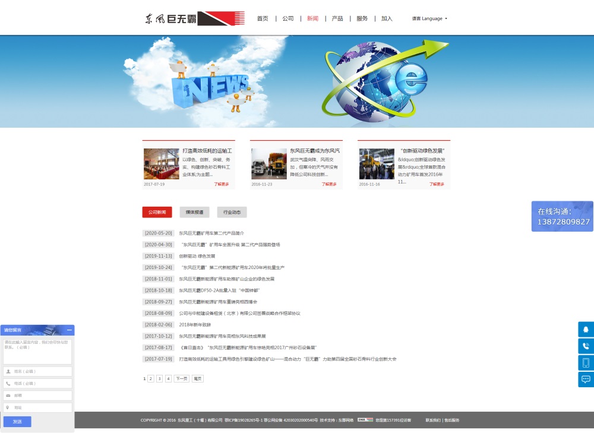
Task: Open the 2017-07-19 news in the list
Action: click(x=287, y=359)
